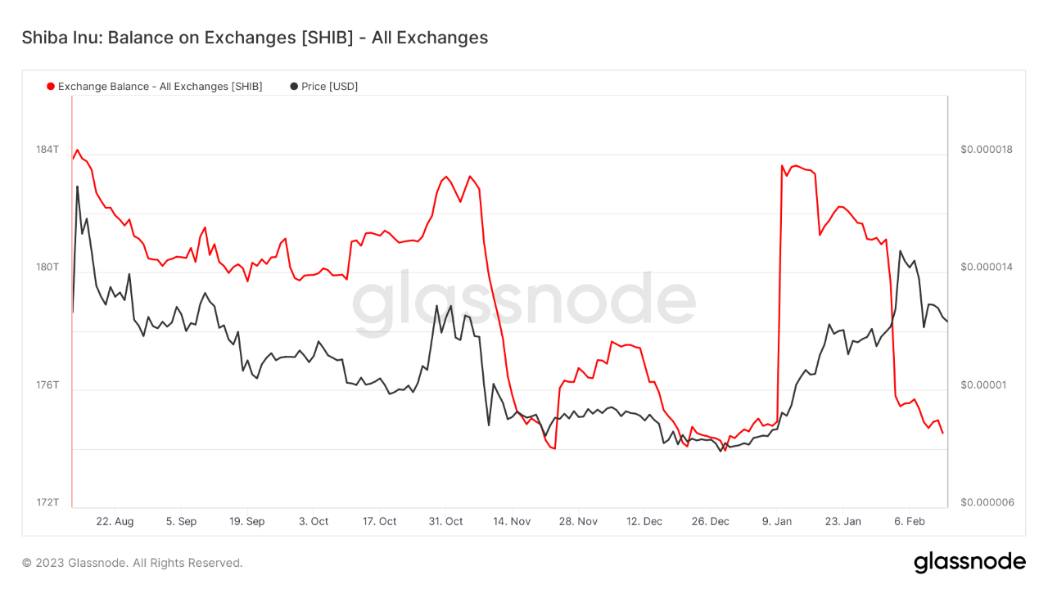1048x589 pixels.
Task: Click the 176T left axis label
Action: point(47,384)
